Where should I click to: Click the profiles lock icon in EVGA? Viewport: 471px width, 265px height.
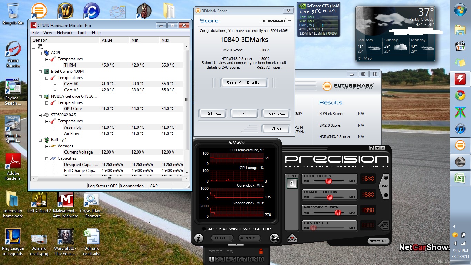tap(261, 251)
